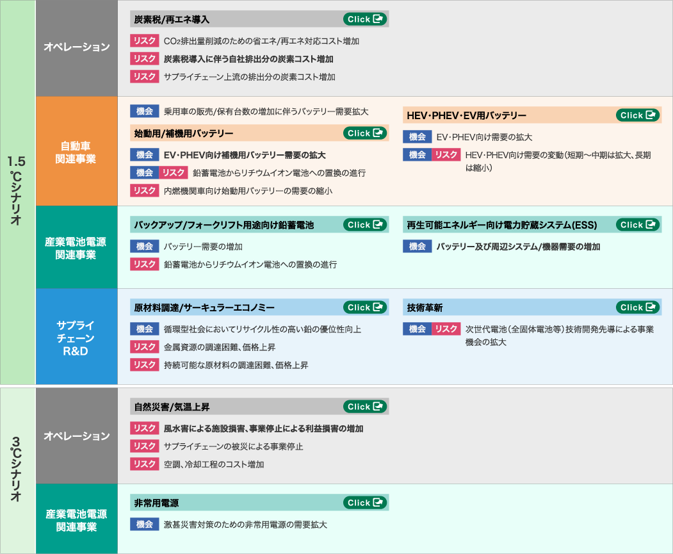Screen dimensions: 673x554
Task: Click オペレーション block in 1.5℃ scenario
Action: [76, 48]
